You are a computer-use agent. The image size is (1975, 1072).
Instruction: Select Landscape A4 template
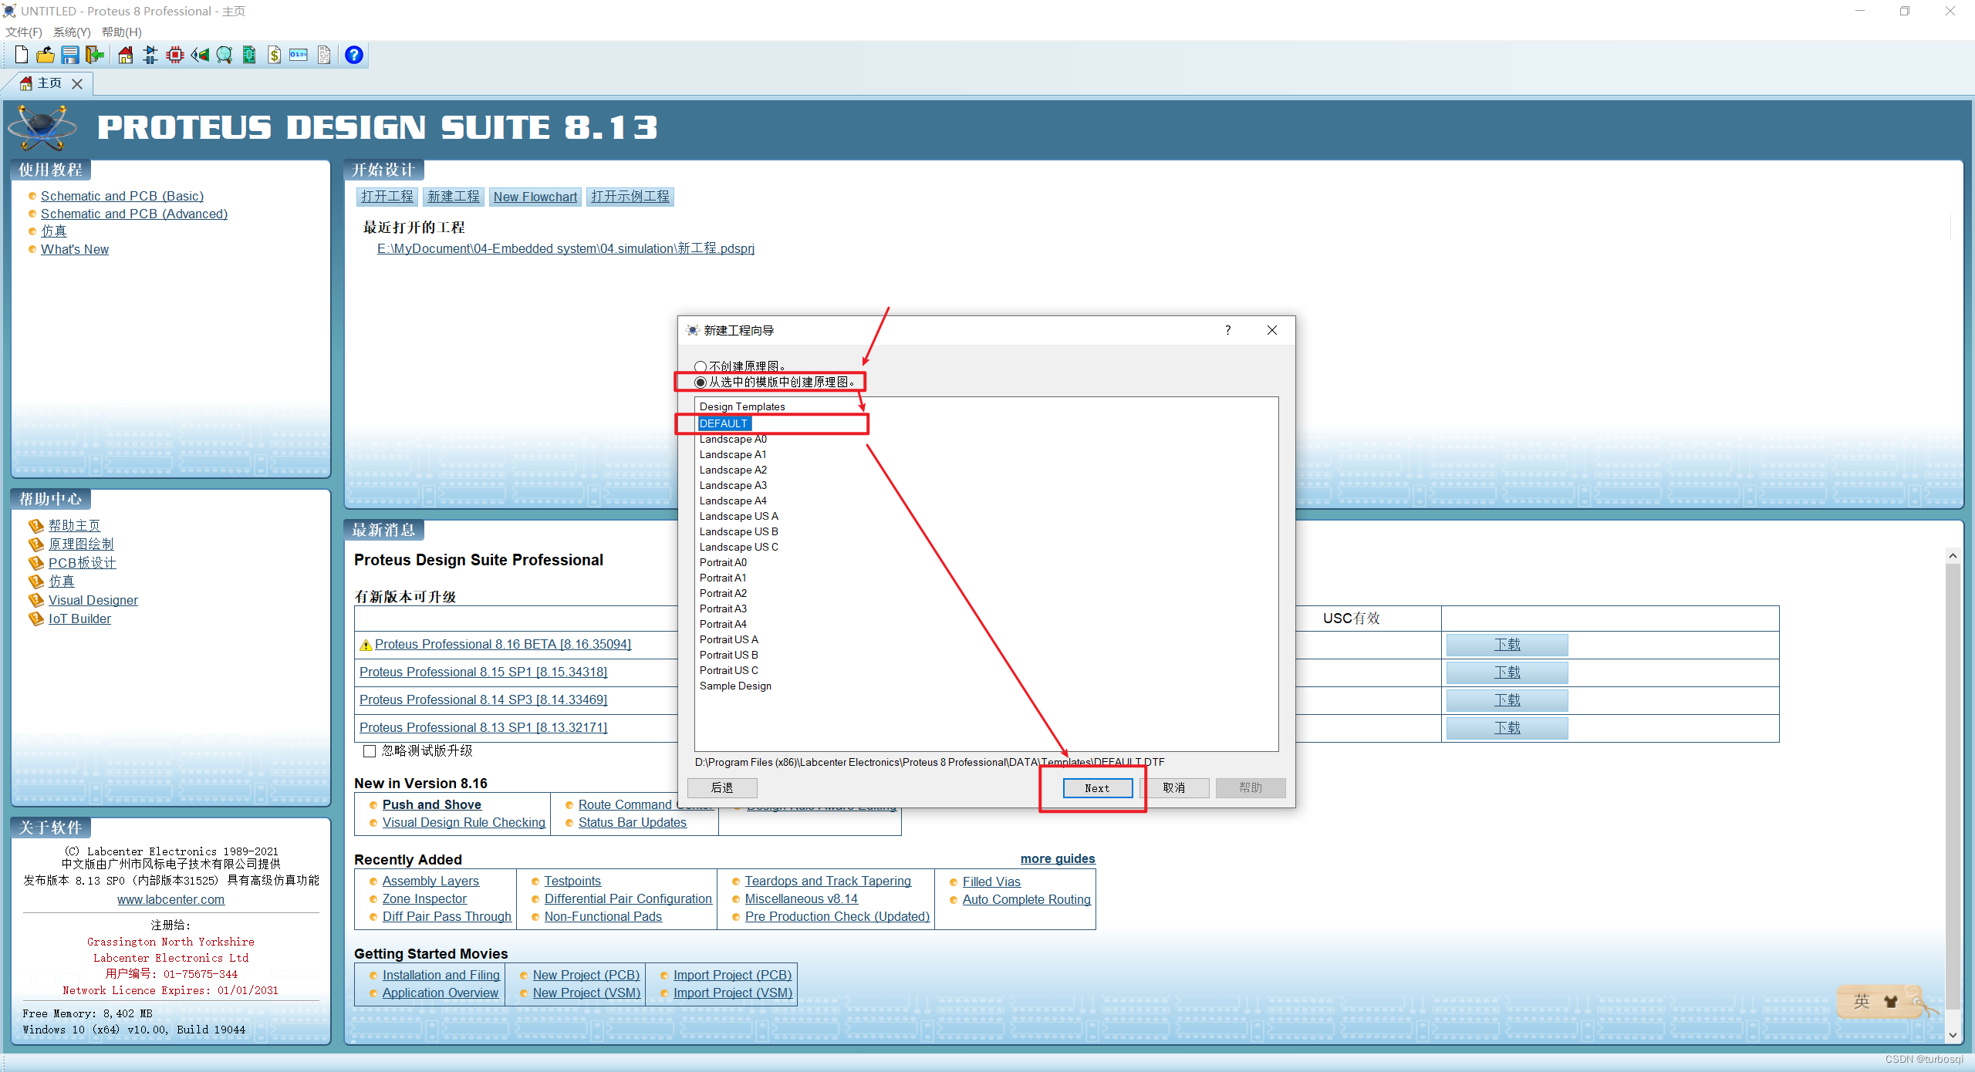(x=733, y=501)
